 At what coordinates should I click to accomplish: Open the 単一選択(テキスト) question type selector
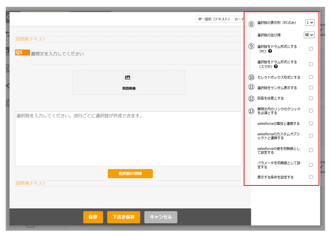pyautogui.click(x=221, y=19)
